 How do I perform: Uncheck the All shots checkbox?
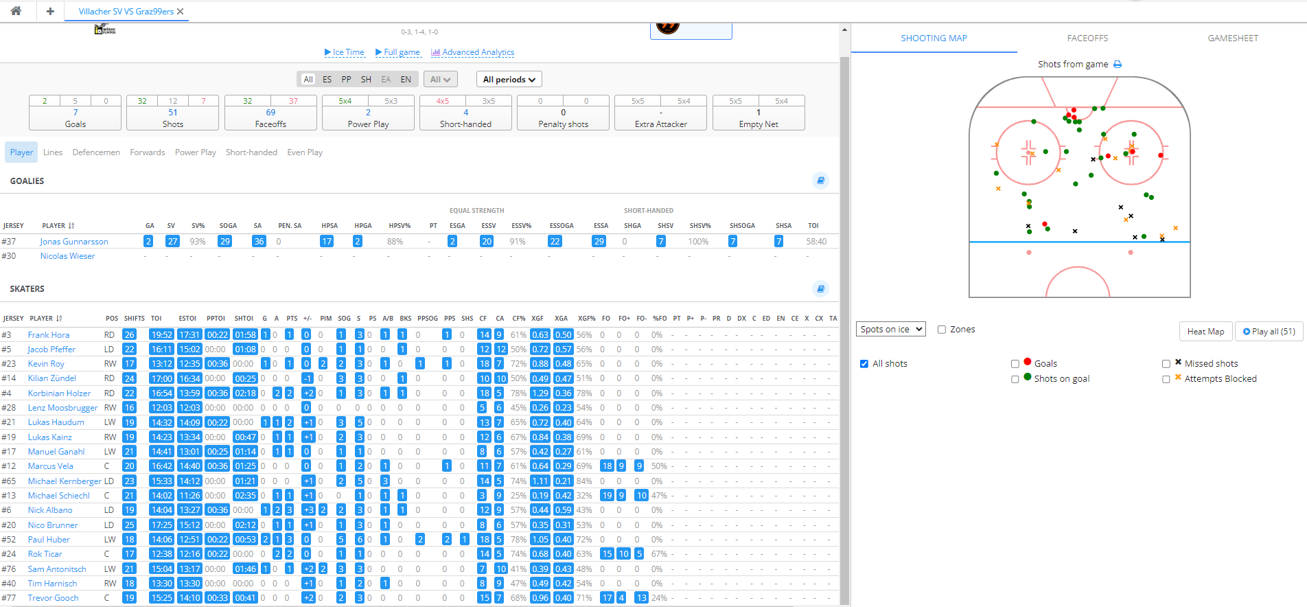(864, 364)
